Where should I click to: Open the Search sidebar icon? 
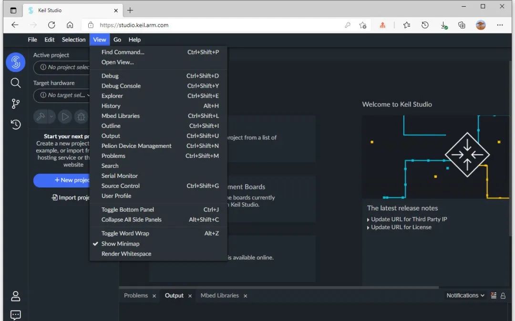(x=15, y=83)
